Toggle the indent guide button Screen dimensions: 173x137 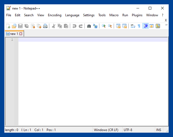(x=146, y=26)
